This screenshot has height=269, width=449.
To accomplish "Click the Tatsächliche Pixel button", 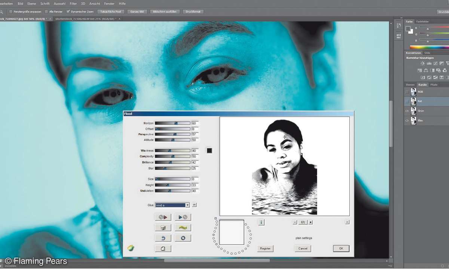I will tap(110, 12).
